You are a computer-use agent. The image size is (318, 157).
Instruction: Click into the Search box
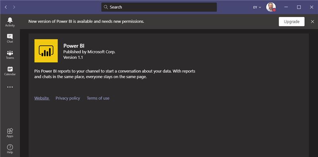[x=159, y=7]
